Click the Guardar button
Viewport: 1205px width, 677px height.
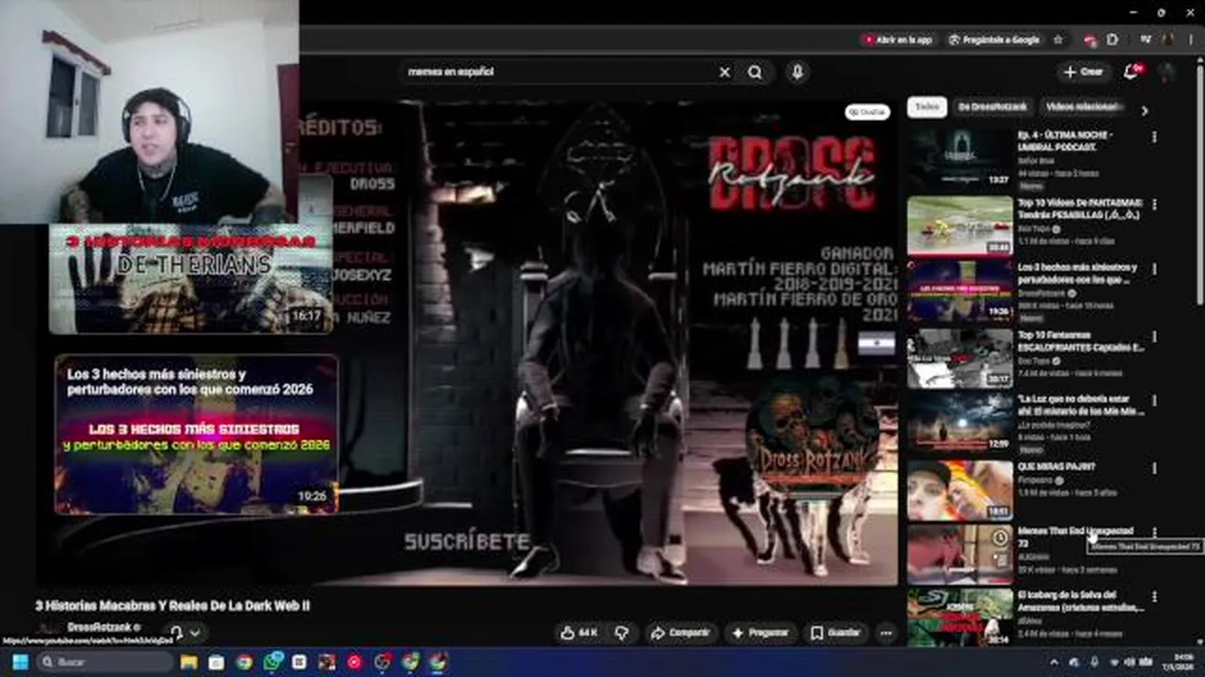(x=835, y=633)
